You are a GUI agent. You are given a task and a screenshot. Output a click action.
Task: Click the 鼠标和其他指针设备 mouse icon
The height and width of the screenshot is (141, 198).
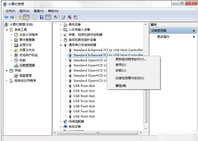click(65, 40)
